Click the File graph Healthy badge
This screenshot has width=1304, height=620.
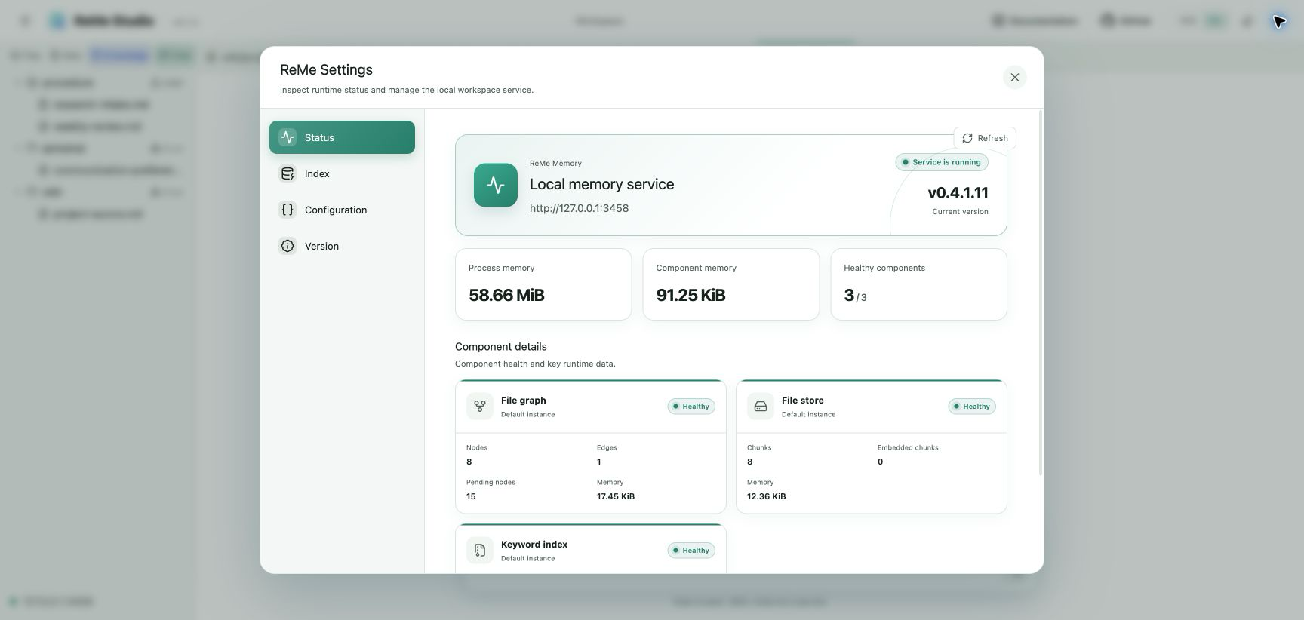point(691,407)
